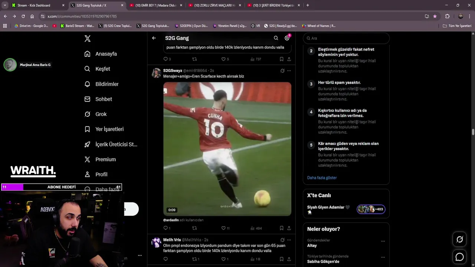Viewport: 475px width, 267px height.
Task: Open apps grid in bookmarks bar
Action: tap(5, 26)
